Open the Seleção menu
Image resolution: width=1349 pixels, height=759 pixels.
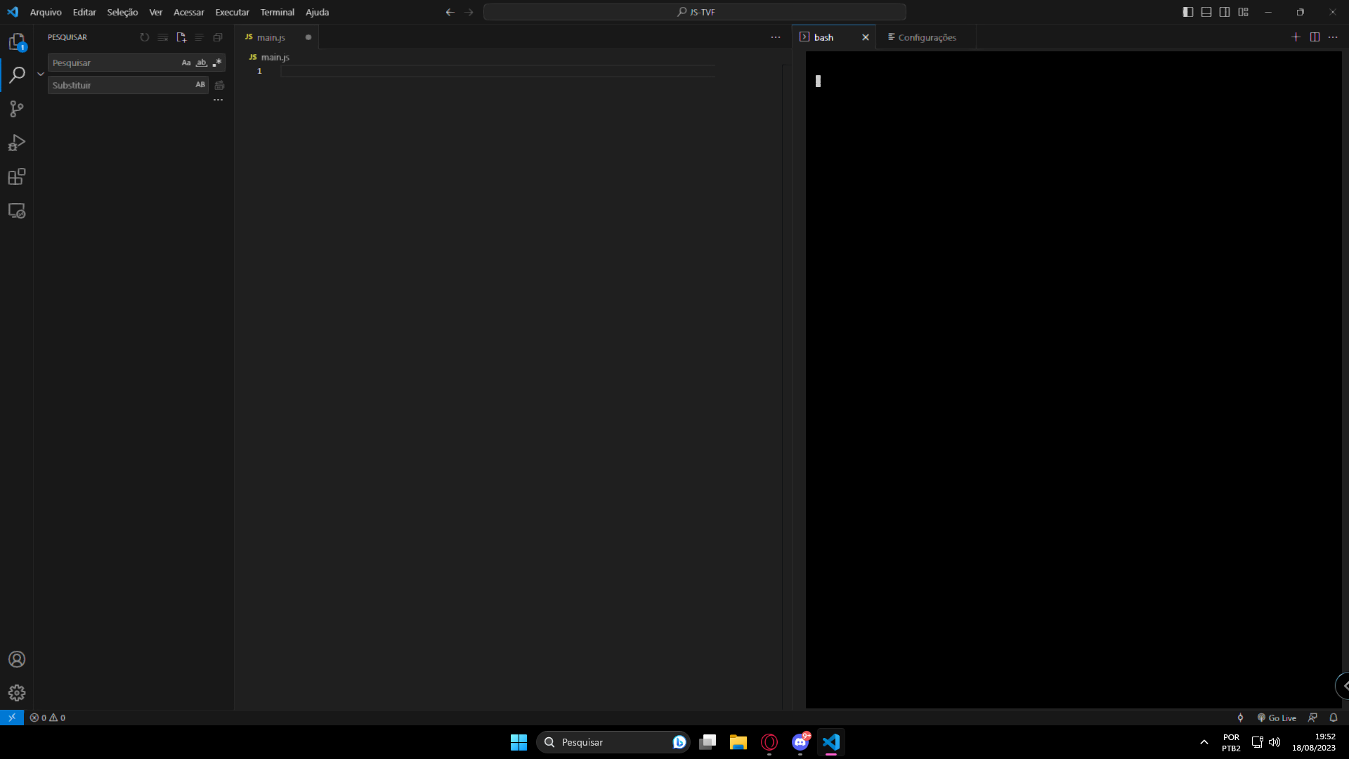pyautogui.click(x=122, y=12)
